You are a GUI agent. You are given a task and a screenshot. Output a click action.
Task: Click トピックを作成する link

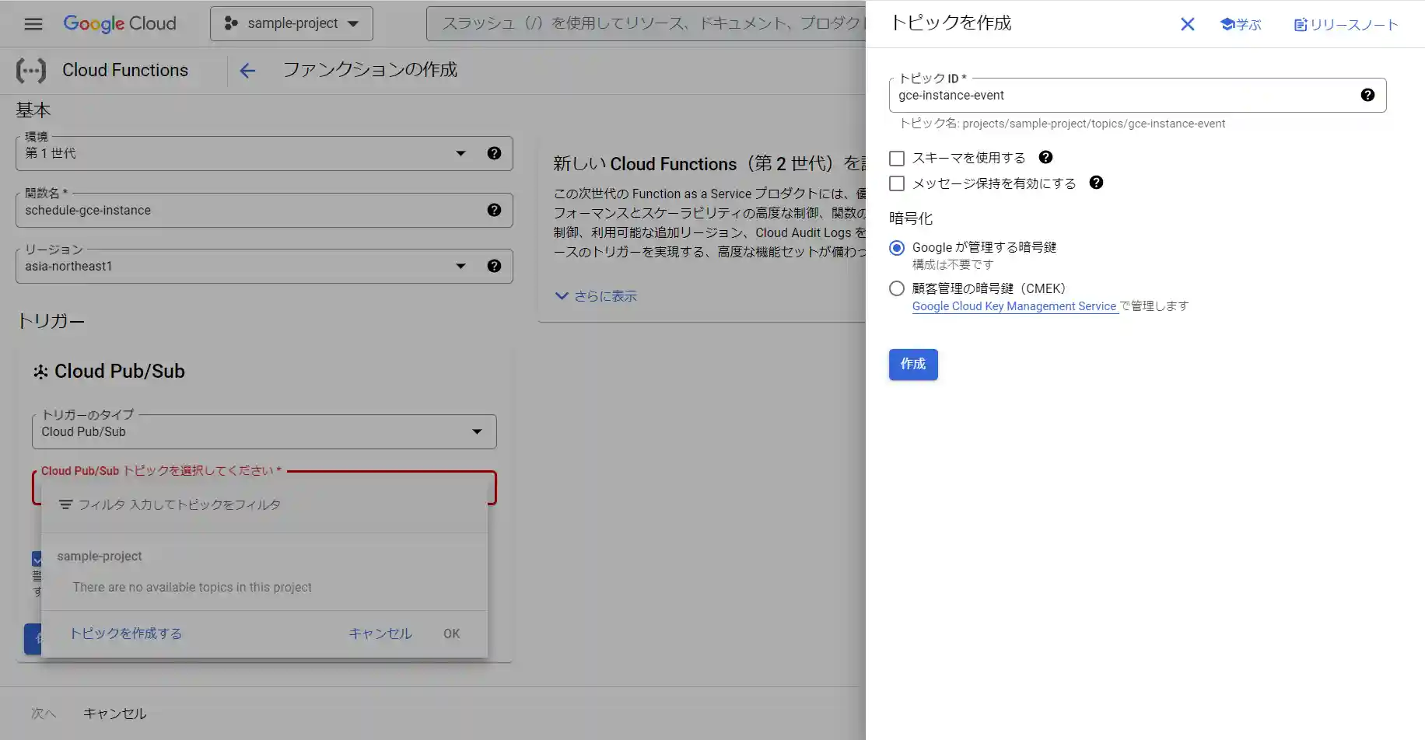126,634
